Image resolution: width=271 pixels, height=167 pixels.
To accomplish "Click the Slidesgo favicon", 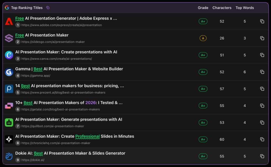I will tap(9, 38).
